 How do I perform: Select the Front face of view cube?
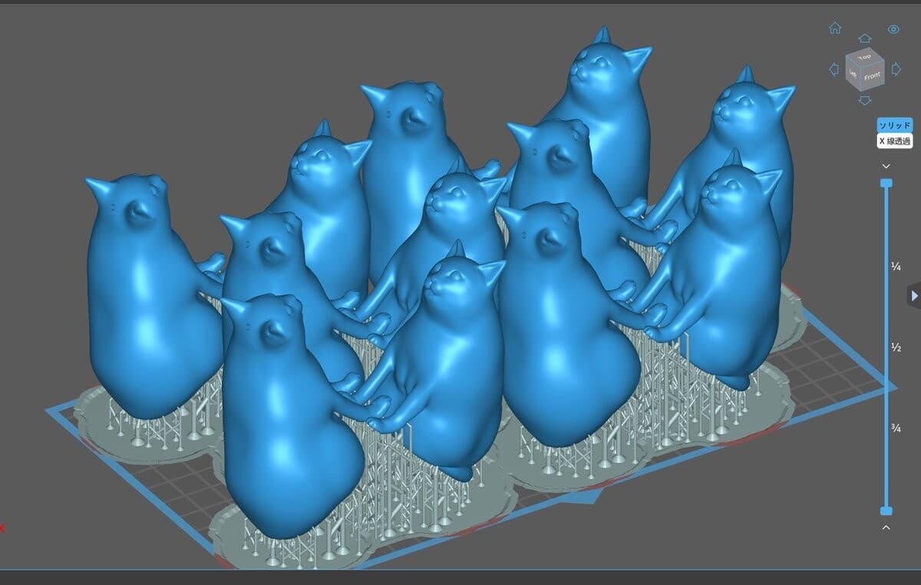pos(872,75)
